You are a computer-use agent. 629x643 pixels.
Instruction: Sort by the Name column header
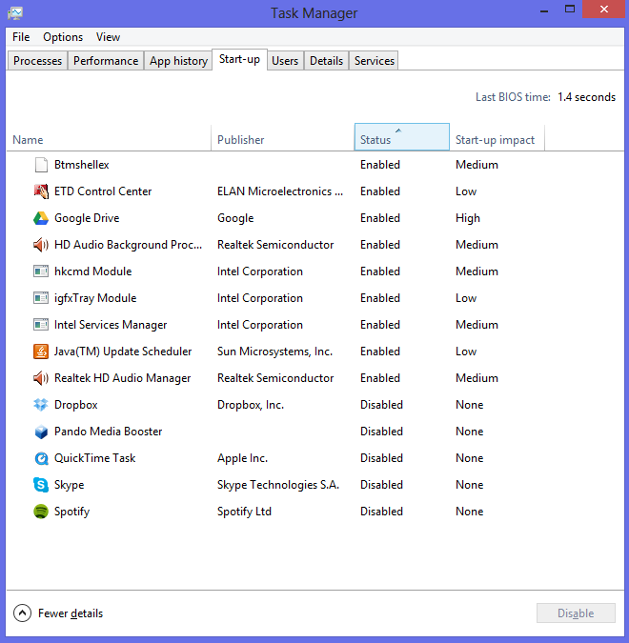(109, 139)
